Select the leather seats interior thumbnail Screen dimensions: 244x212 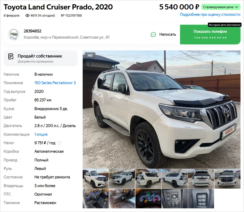(x=122, y=199)
